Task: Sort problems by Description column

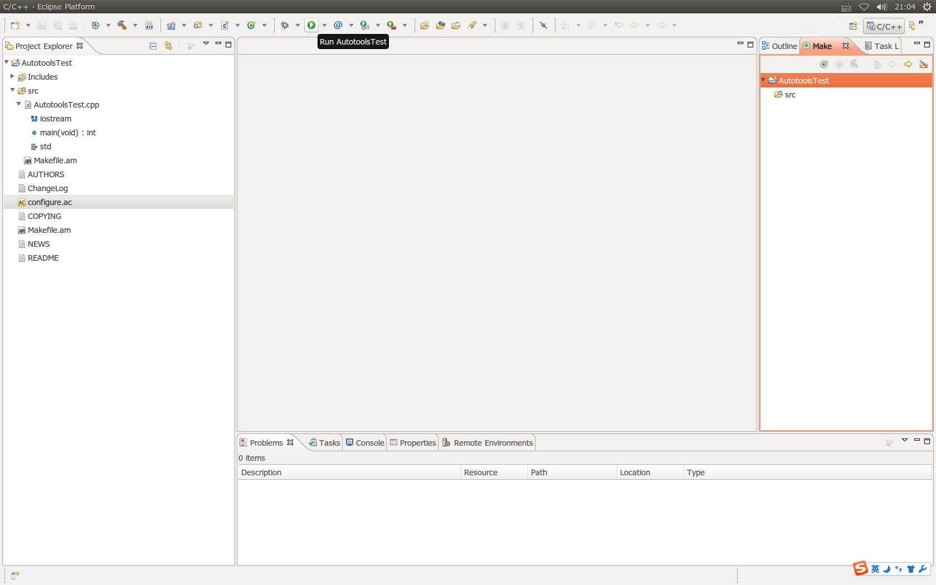Action: [x=349, y=472]
